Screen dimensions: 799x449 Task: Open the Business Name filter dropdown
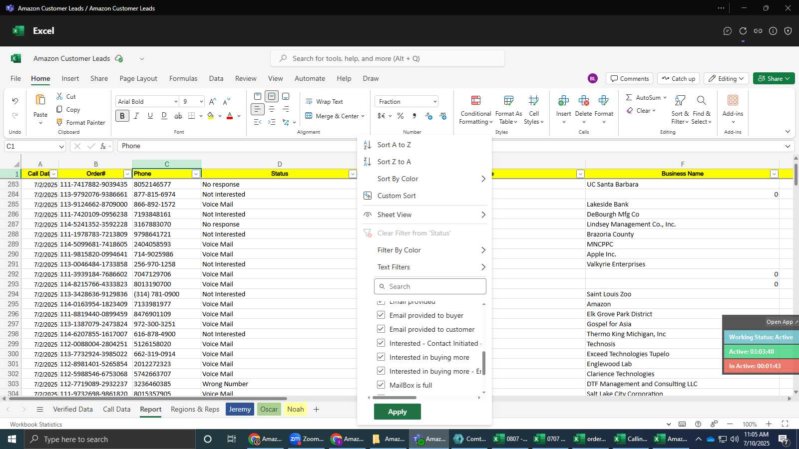[774, 174]
